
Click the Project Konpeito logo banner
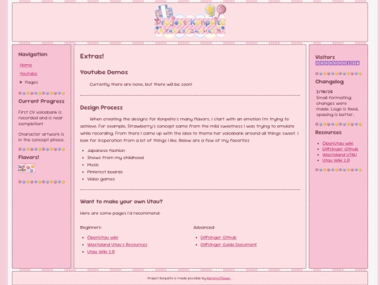tap(190, 22)
